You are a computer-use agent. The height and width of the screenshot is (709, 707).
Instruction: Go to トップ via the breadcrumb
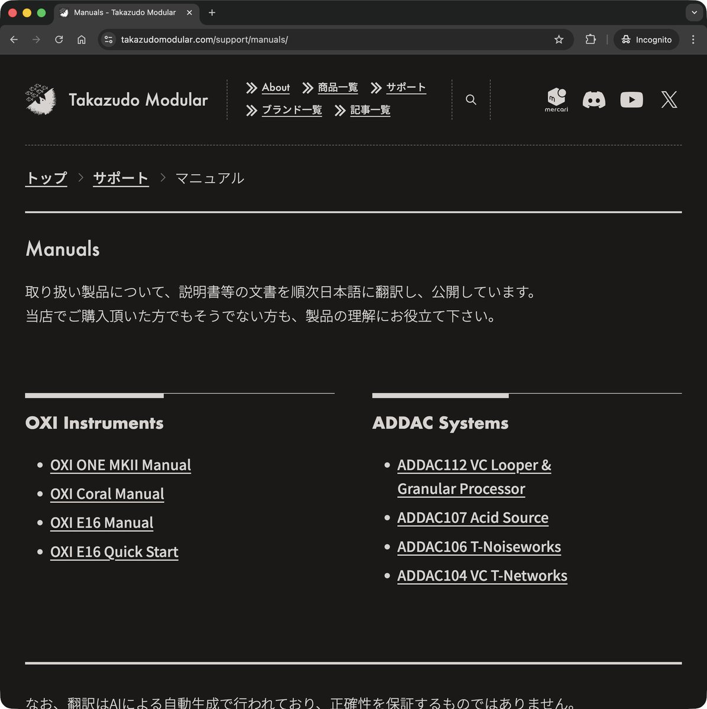[46, 177]
